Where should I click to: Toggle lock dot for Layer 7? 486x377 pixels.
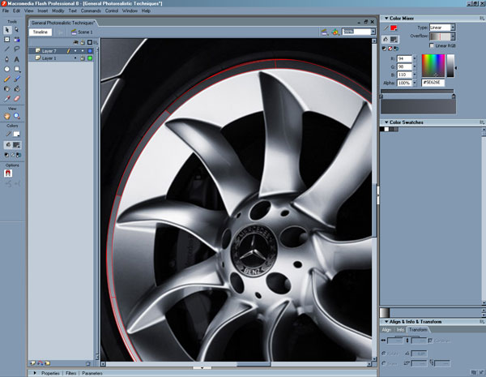coord(83,51)
